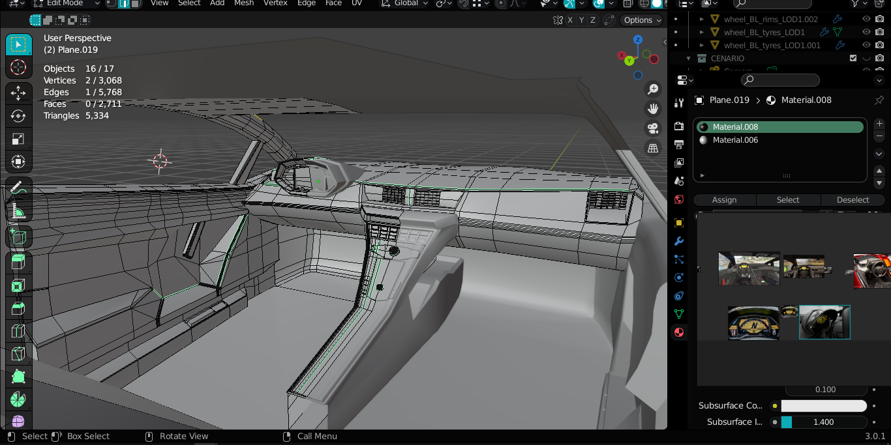Select the Annotate pencil tool
This screenshot has height=445, width=891.
tap(18, 188)
